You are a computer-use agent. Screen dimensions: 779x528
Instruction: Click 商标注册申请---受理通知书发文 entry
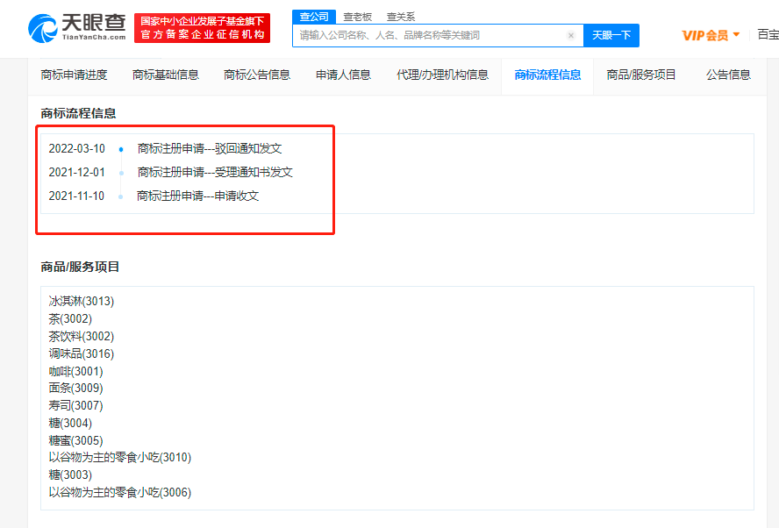pyautogui.click(x=215, y=173)
